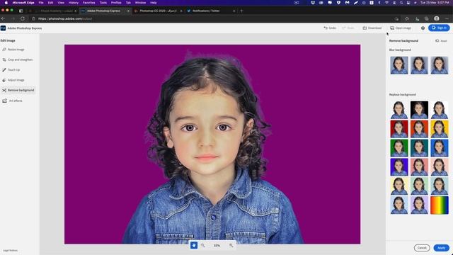Viewport: 453px width, 255px height.
Task: Select Remove background in sidebar
Action: click(x=18, y=90)
